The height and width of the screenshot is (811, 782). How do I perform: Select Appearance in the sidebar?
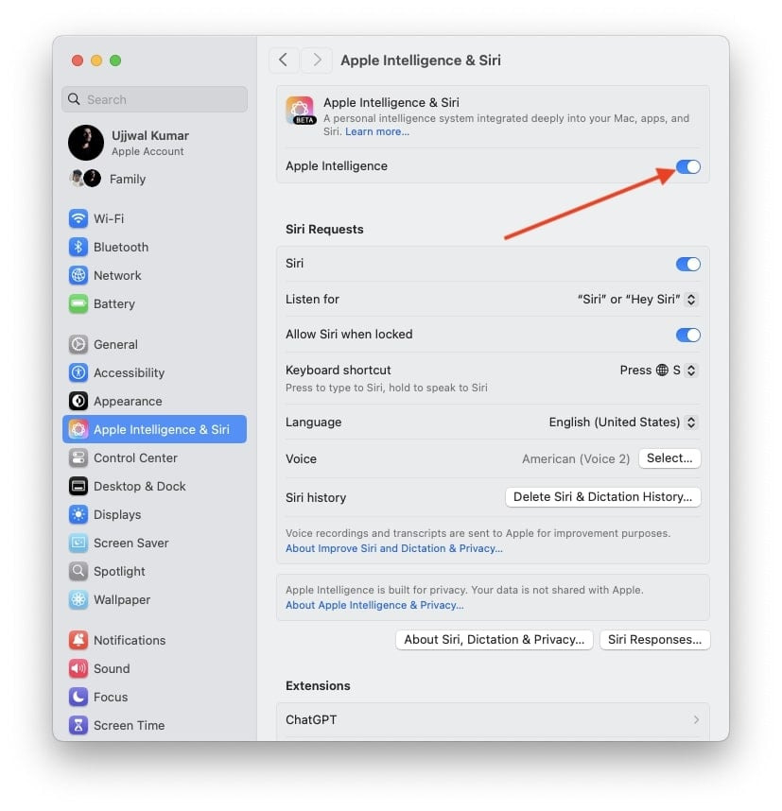pyautogui.click(x=154, y=402)
